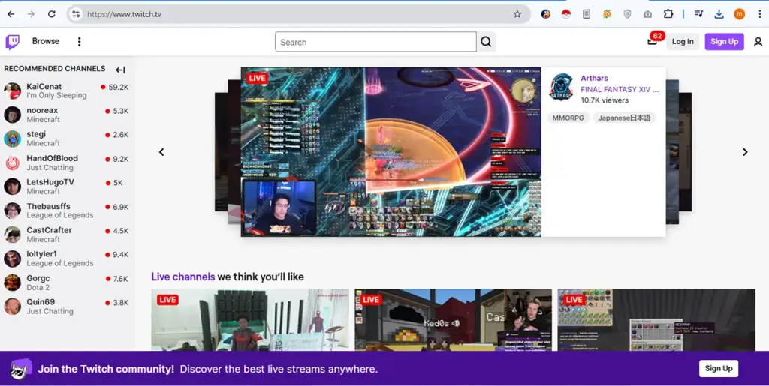Open the browser downloads icon

point(719,14)
